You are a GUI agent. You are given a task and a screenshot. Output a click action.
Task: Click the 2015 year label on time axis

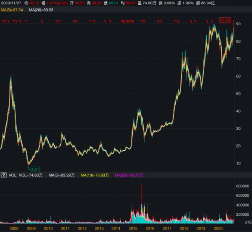click(x=133, y=228)
